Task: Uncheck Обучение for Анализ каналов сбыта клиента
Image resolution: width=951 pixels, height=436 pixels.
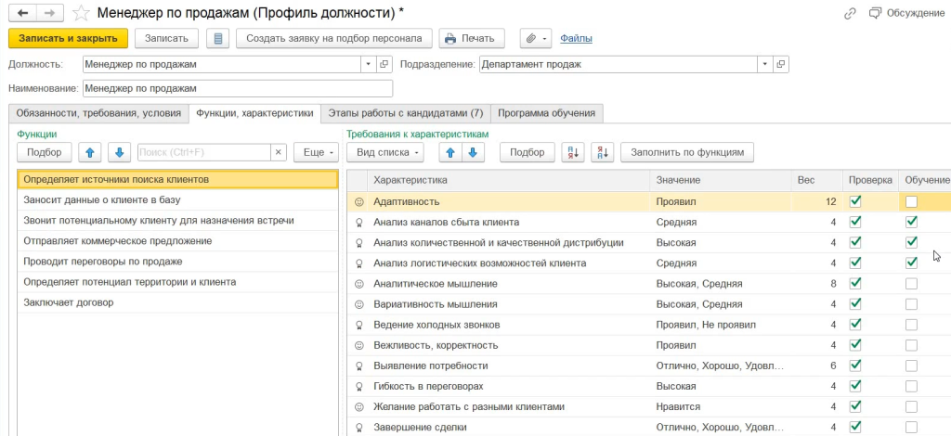Action: click(911, 222)
